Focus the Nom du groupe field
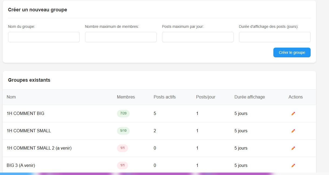Viewport: 329px width, 175px height. click(x=44, y=37)
